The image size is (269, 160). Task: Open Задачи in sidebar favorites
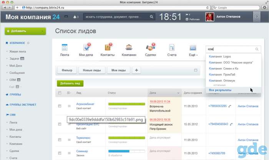14,58
